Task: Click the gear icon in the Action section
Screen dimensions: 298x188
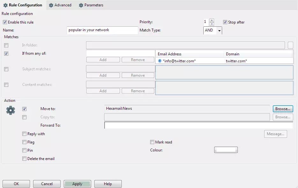Action: [x=11, y=110]
